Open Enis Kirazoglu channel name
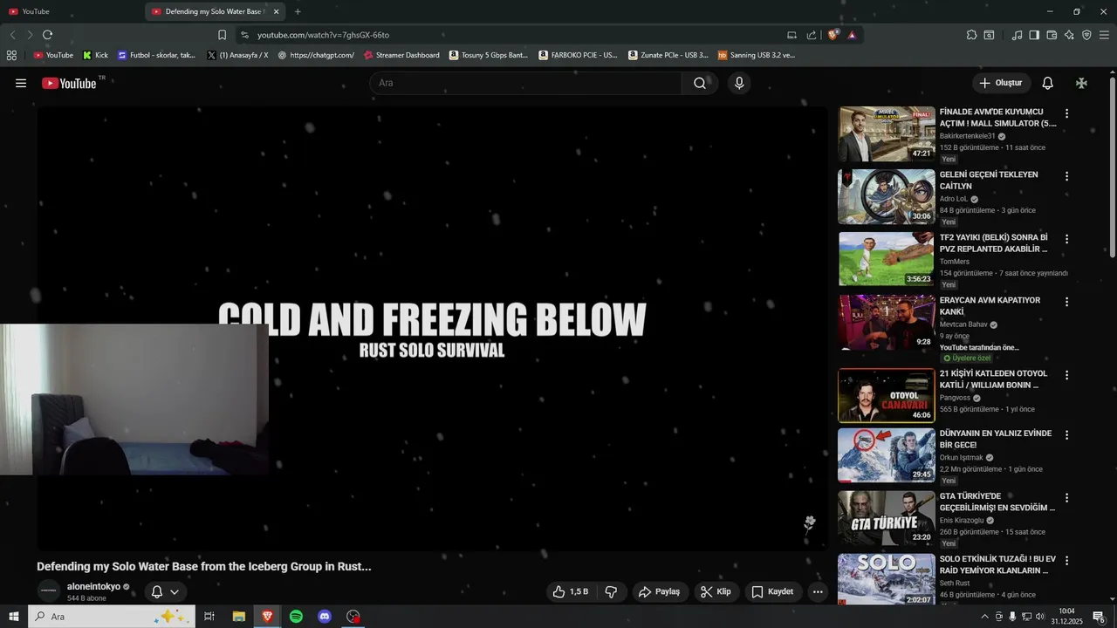The height and width of the screenshot is (628, 1117). (962, 520)
